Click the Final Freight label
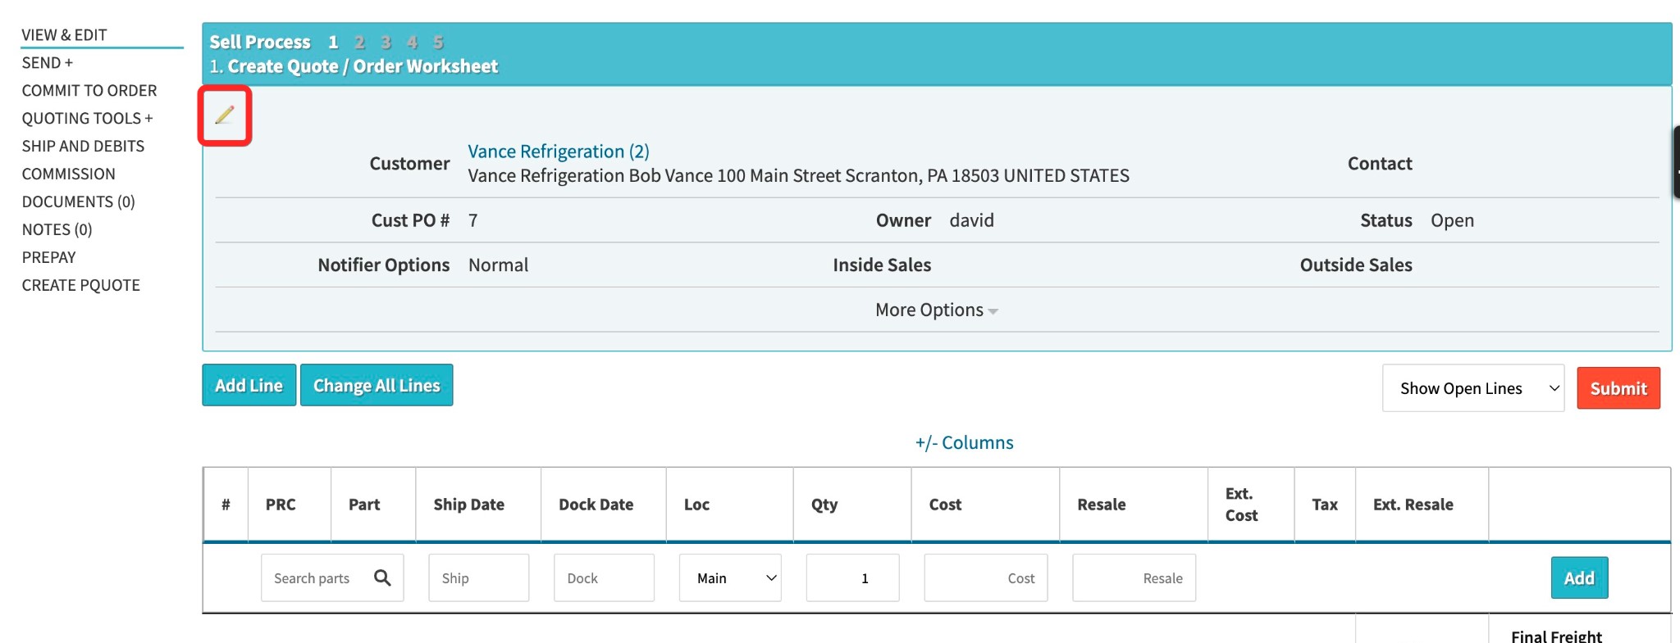 [x=1556, y=636]
